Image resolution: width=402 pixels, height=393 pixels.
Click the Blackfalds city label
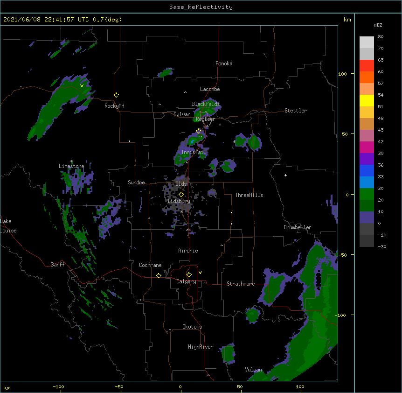(x=206, y=104)
